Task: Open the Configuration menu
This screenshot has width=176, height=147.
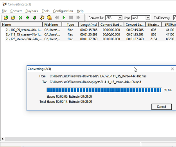Action: coord(63,11)
